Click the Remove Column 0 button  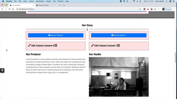click(56, 35)
